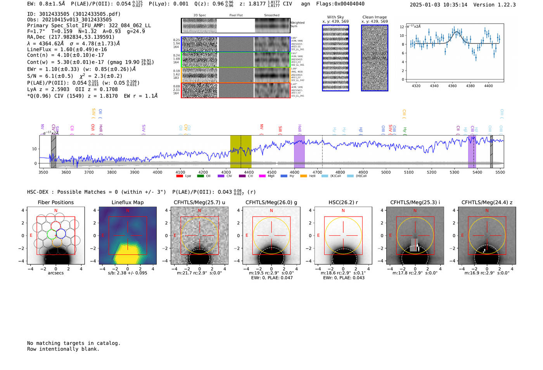The image size is (543, 370).
Task: Open the CFHTLS/Meg(25.7) u cutout
Action: pyautogui.click(x=199, y=236)
